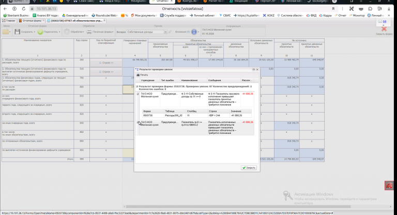Click the red -41 890,26 in second warning row

coord(248,122)
